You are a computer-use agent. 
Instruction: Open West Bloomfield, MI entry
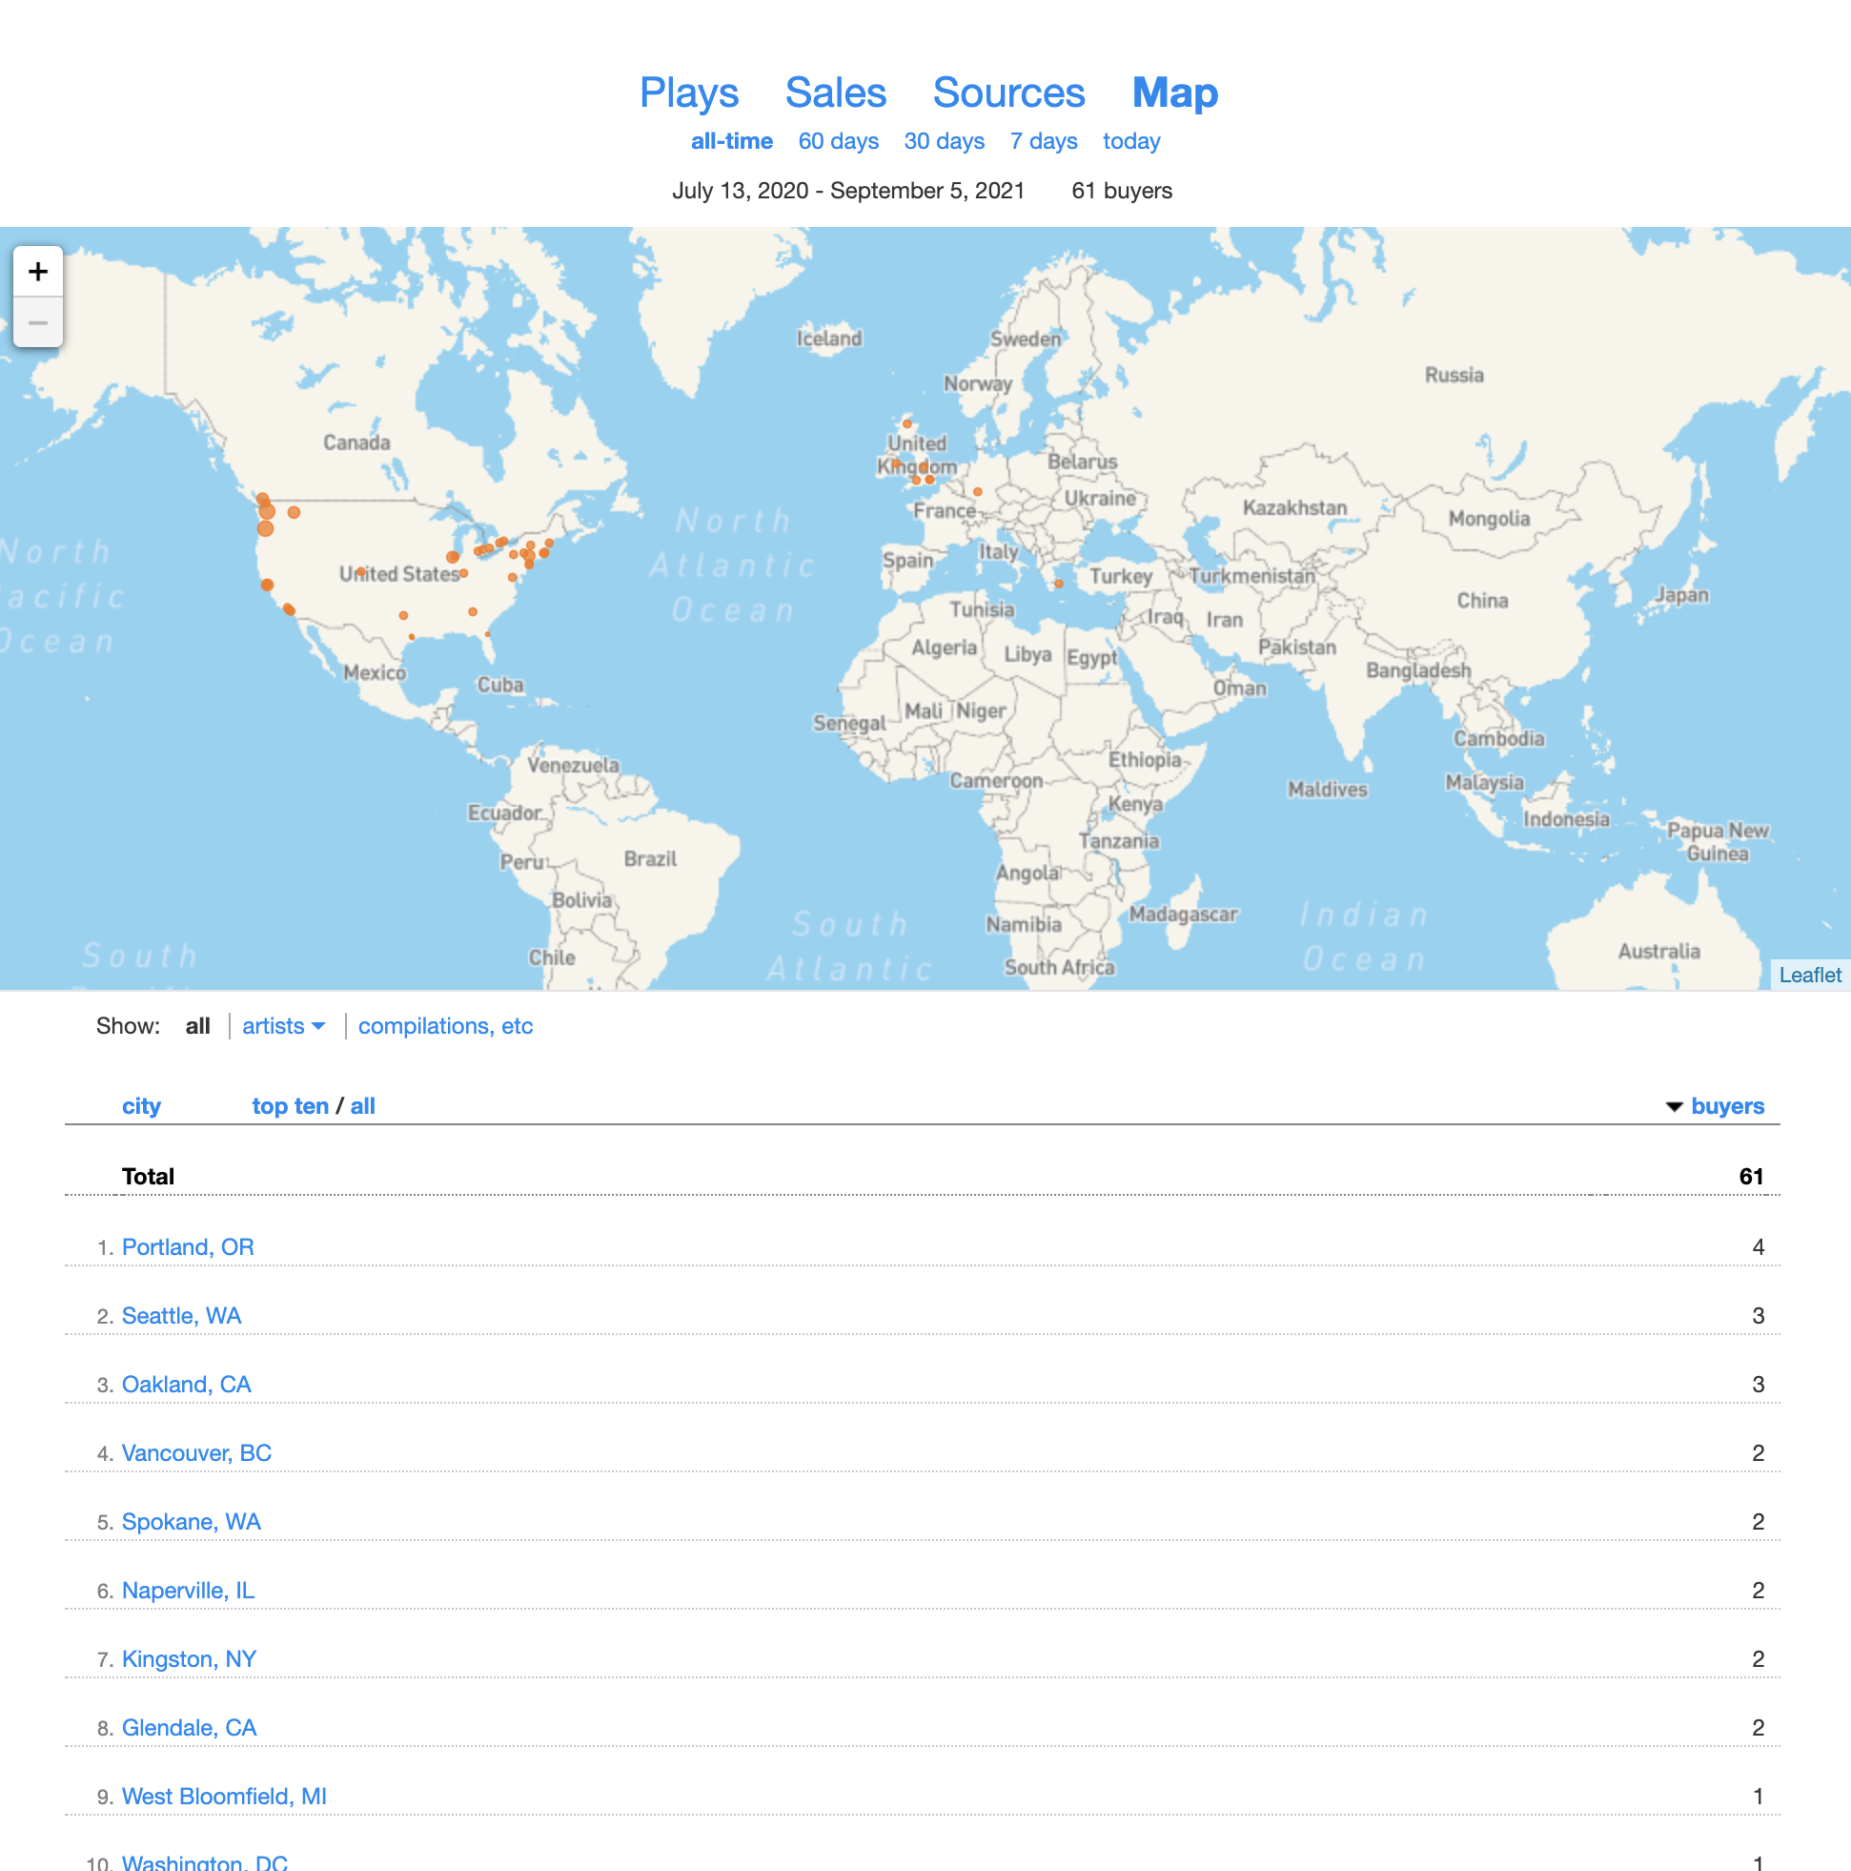click(x=224, y=1796)
